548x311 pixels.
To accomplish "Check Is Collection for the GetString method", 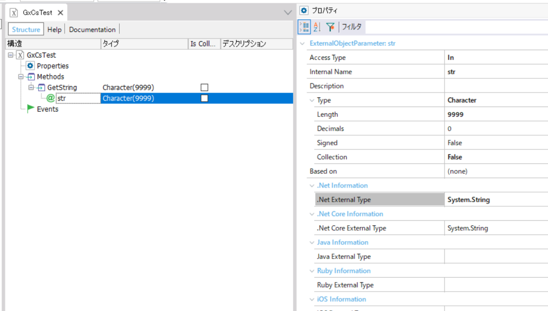I will point(204,87).
